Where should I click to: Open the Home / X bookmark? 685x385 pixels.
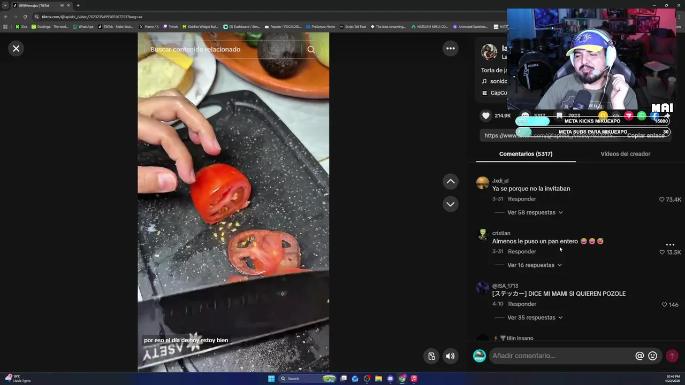[x=149, y=27]
